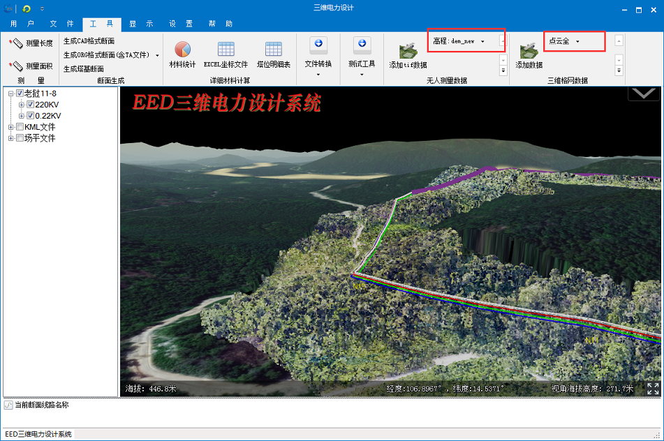This screenshot has width=664, height=441.
Task: Click the 添加数据 3D grid icon
Action: click(529, 52)
